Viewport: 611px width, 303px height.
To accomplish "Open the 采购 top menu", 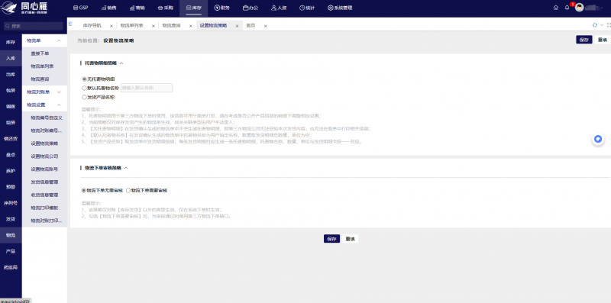I will [166, 8].
